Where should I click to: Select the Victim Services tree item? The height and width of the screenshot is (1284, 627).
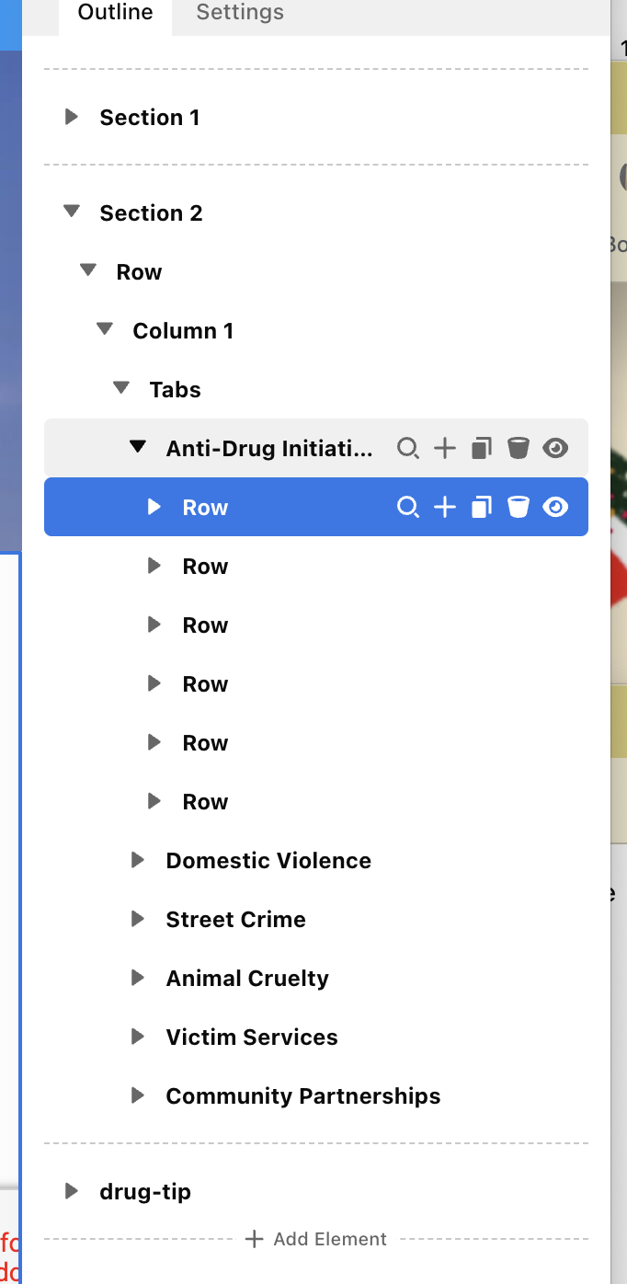252,1038
